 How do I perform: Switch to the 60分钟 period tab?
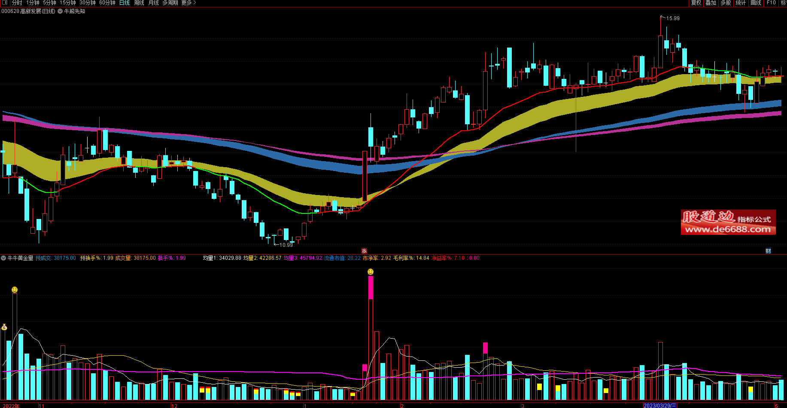(x=107, y=3)
